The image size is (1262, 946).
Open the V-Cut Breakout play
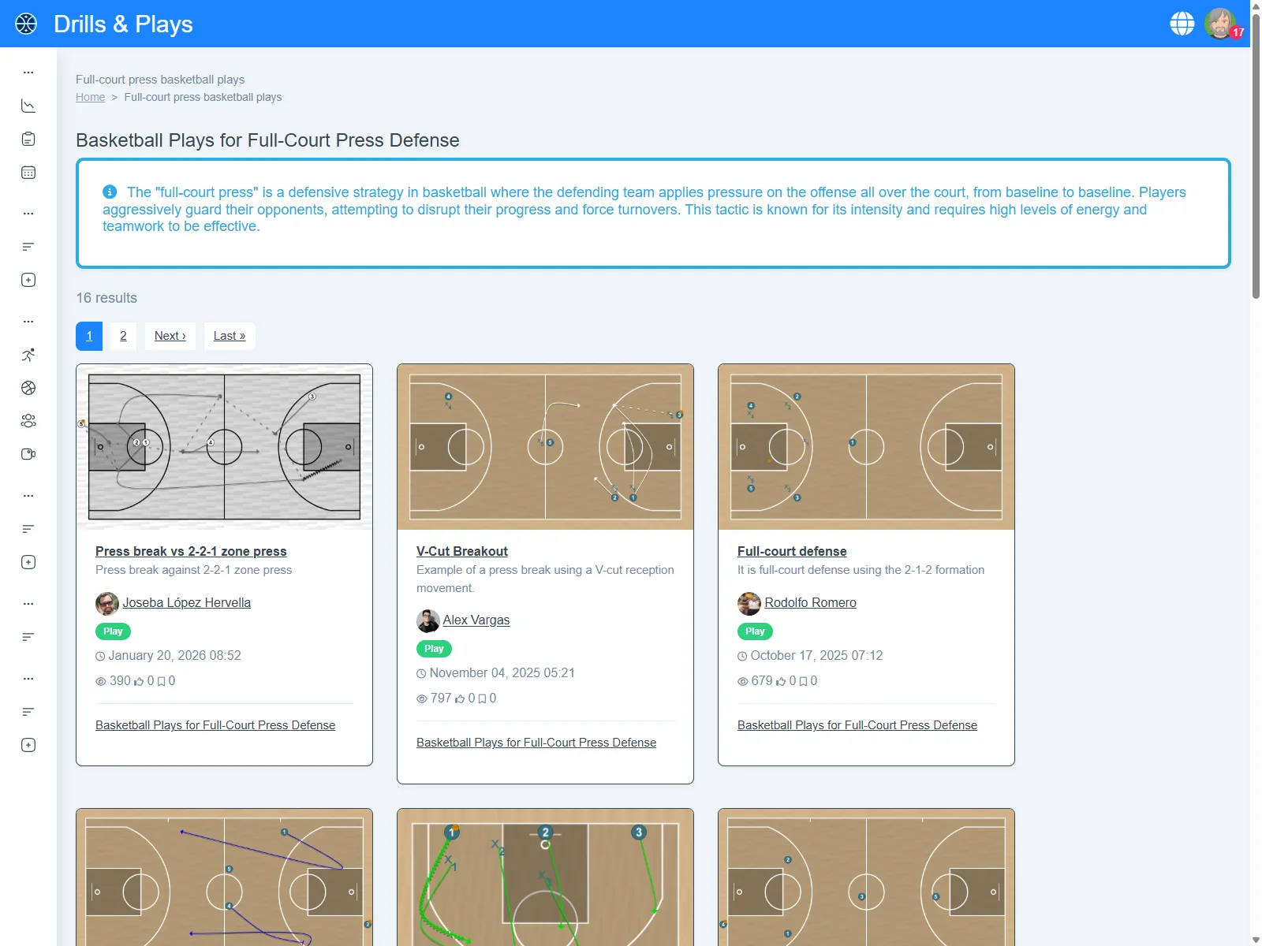coord(461,551)
